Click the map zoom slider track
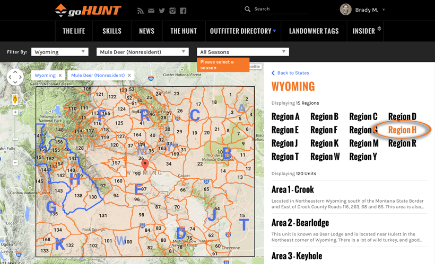Image resolution: width=435 pixels, height=264 pixels. tap(15, 137)
